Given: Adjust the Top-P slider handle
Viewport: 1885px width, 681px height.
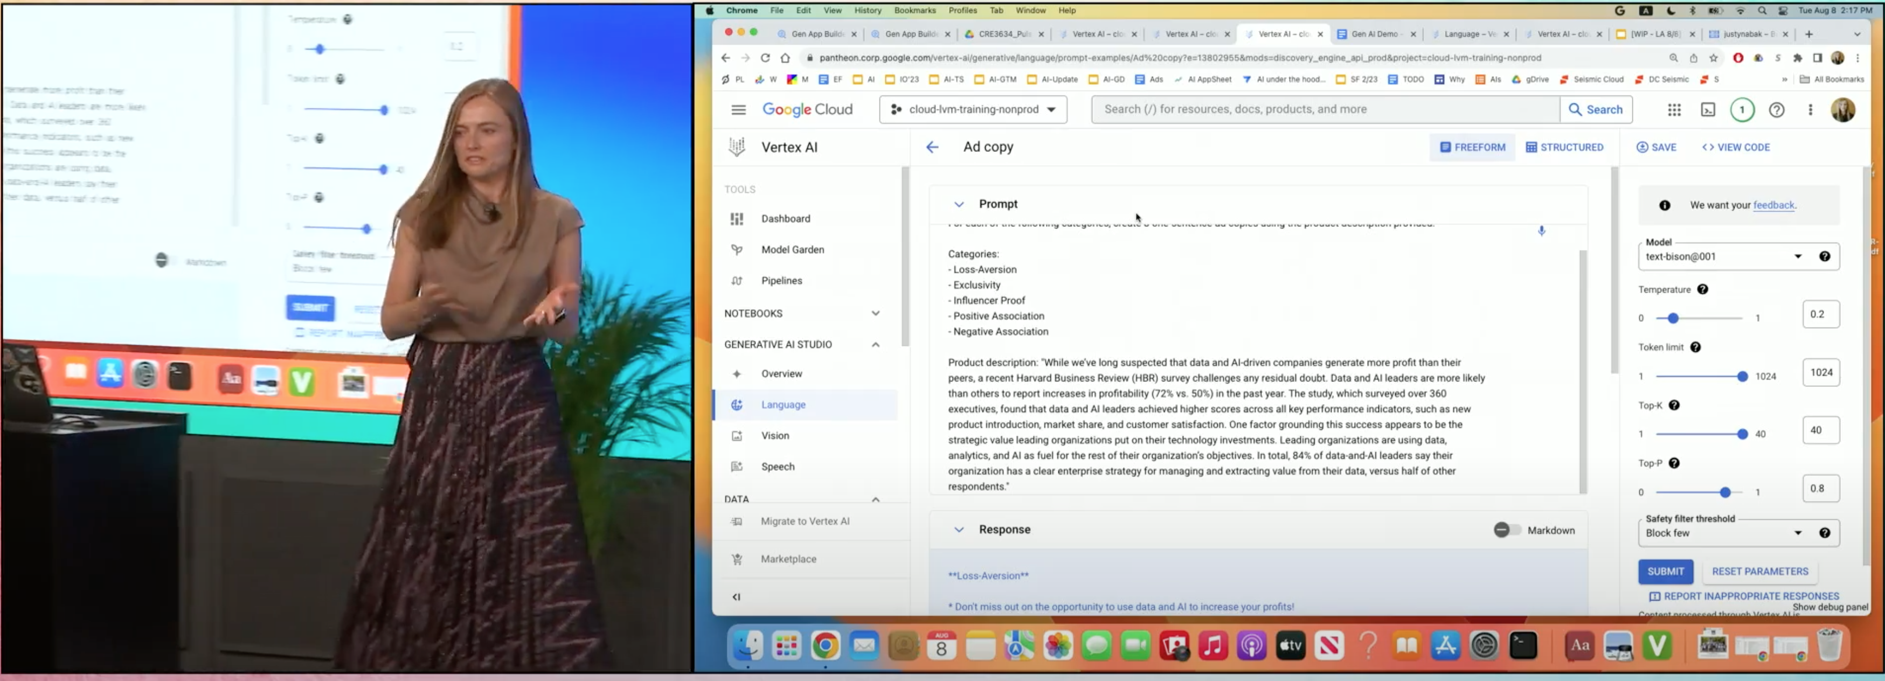Looking at the screenshot, I should pos(1725,492).
